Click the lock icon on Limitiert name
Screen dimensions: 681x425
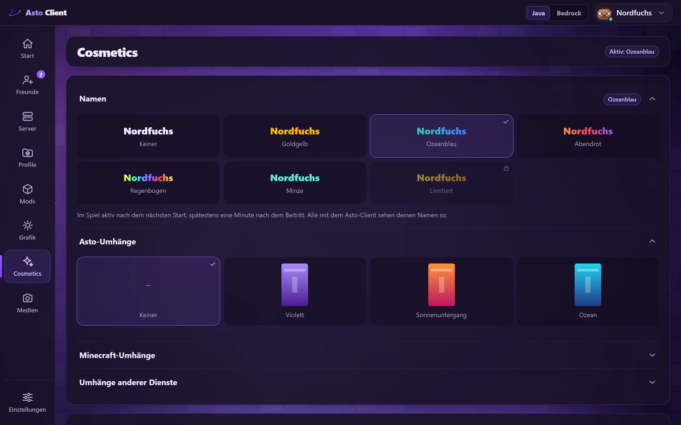click(x=506, y=168)
